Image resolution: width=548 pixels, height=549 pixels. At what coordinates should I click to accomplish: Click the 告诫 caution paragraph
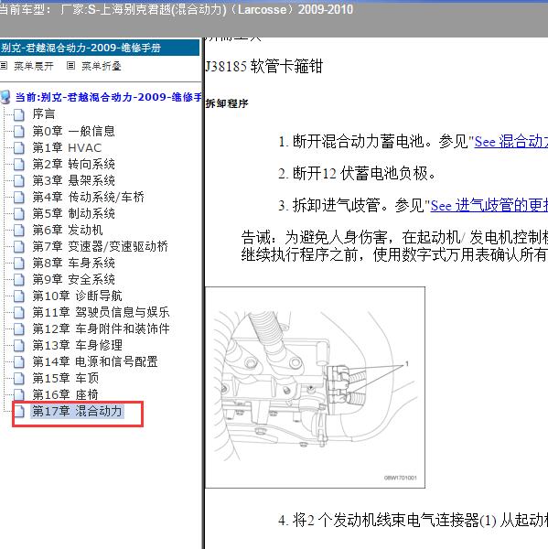394,246
